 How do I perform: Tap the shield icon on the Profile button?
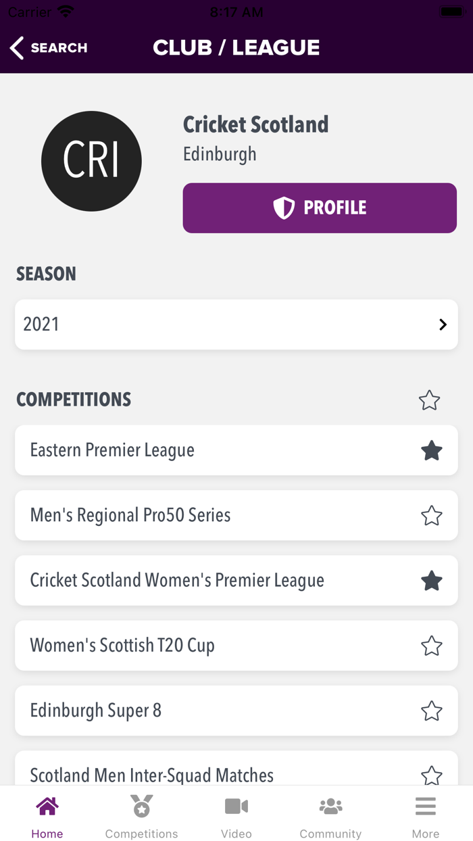pyautogui.click(x=283, y=208)
